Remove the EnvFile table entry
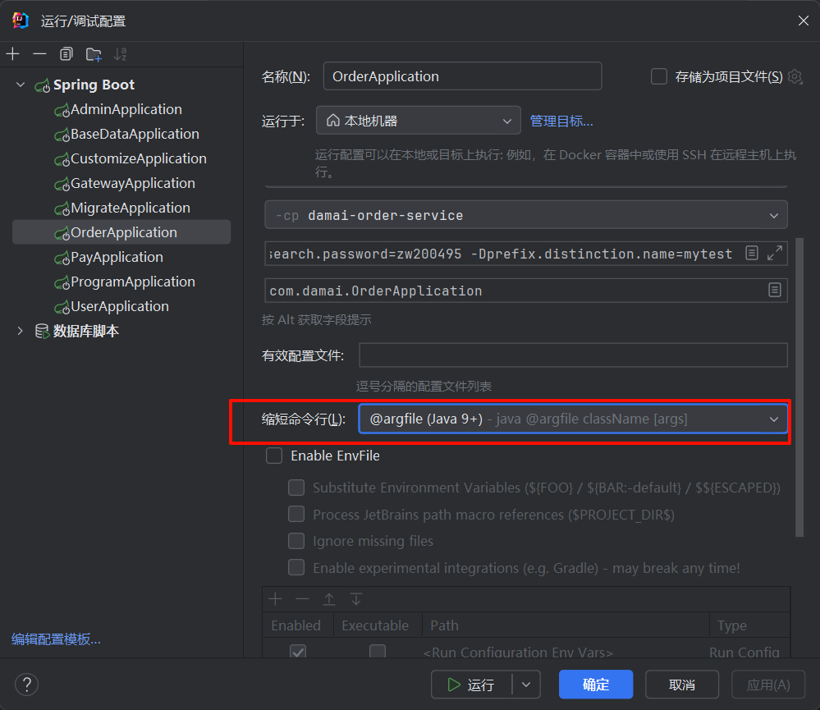 coord(302,599)
